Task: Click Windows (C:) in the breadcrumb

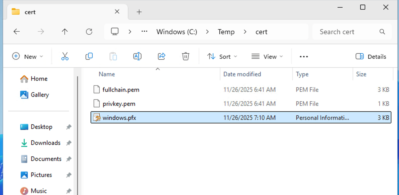Action: pos(177,32)
